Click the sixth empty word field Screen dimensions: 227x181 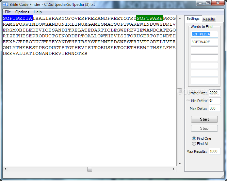tap(204, 73)
